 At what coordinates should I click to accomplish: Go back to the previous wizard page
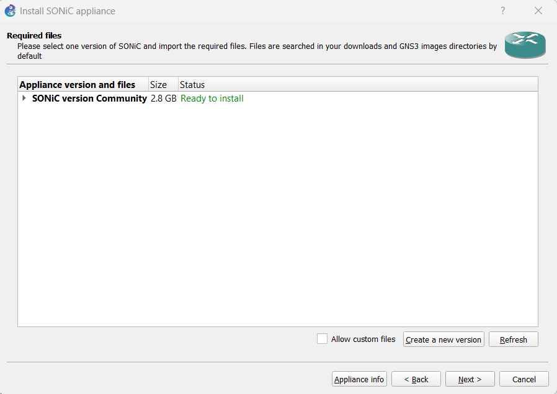[416, 379]
